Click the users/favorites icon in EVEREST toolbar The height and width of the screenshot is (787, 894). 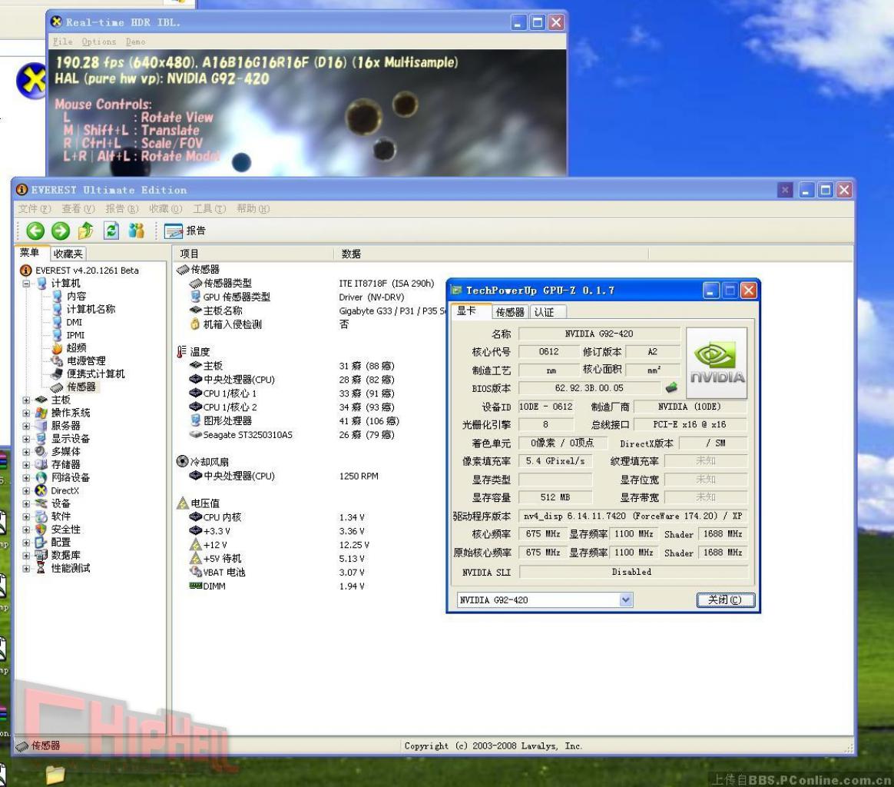136,231
